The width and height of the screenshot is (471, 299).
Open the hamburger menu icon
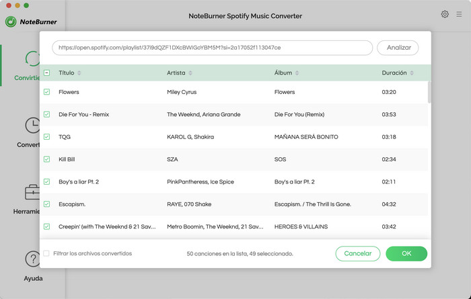[x=459, y=14]
